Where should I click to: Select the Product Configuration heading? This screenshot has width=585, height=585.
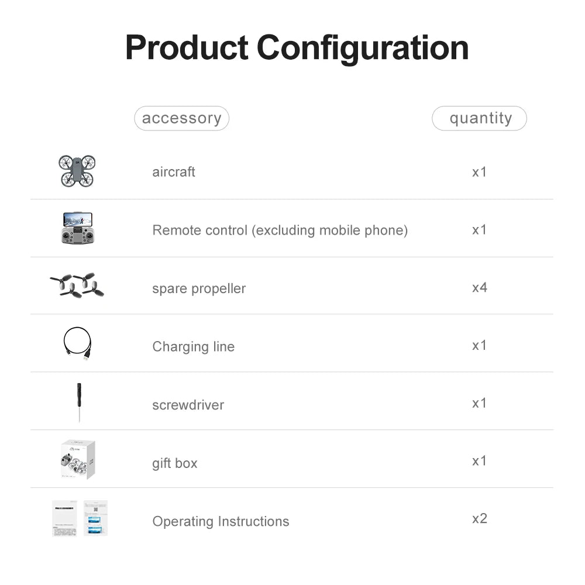[x=297, y=47]
